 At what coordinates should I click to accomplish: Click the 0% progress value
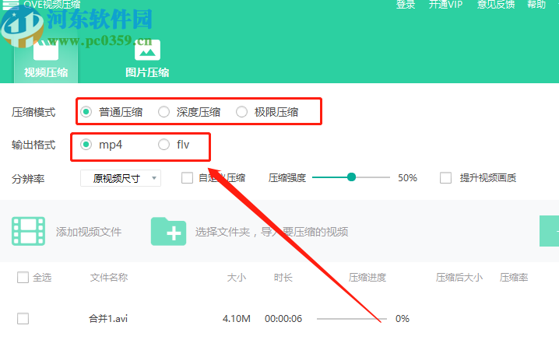coord(403,318)
